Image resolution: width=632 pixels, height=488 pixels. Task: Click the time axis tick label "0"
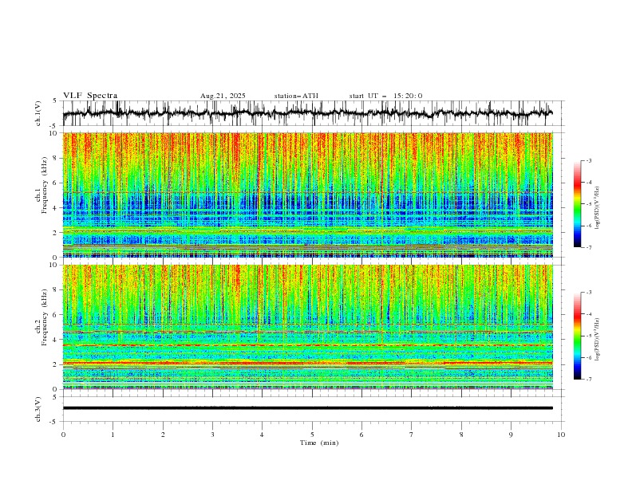[x=63, y=435]
